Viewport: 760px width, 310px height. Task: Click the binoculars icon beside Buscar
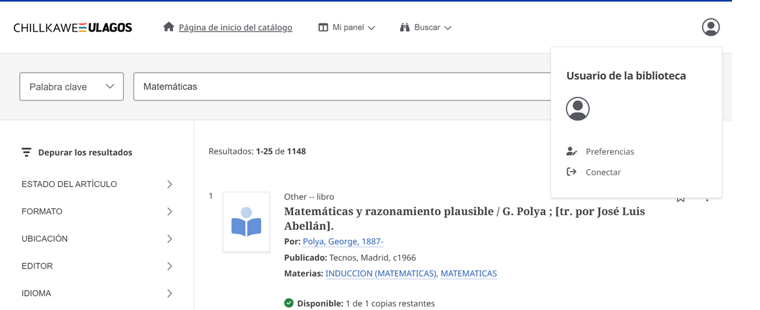tap(405, 27)
